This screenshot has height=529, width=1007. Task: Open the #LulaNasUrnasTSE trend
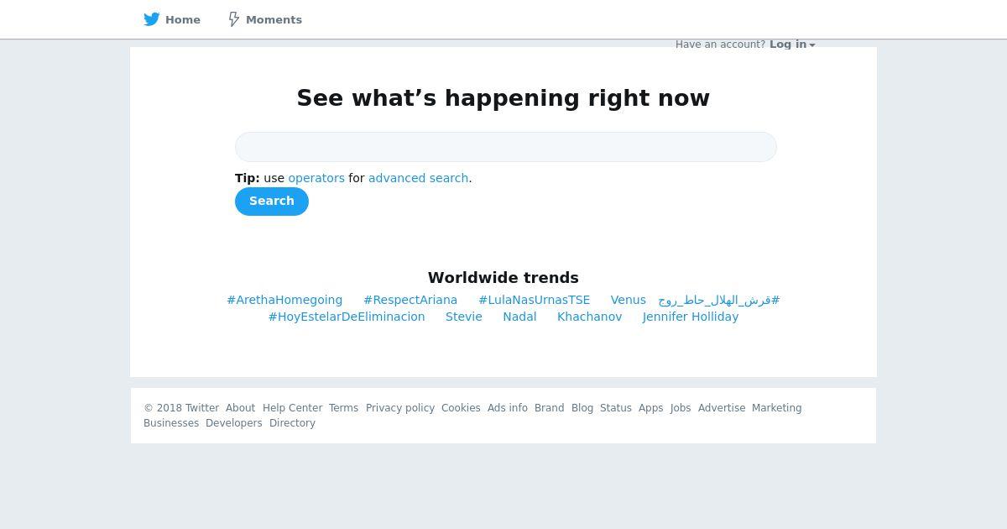[x=535, y=300]
